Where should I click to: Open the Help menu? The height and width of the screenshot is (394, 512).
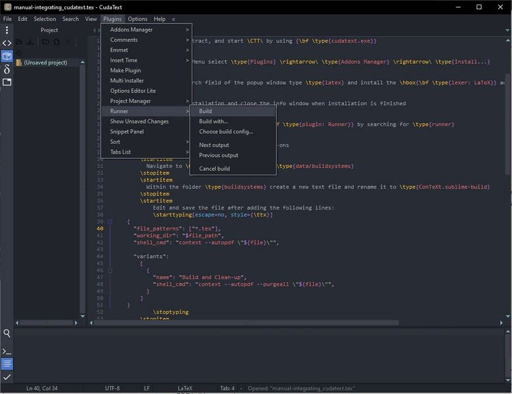coord(160,19)
